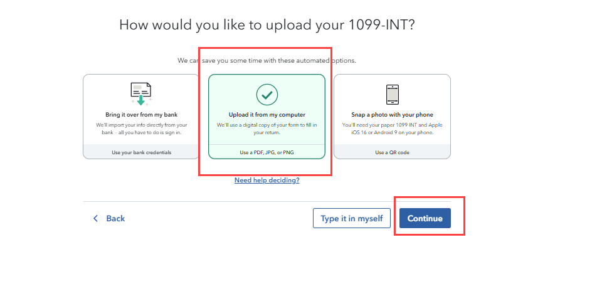Screen dimensions: 602x304
Task: Go Back to the previous step
Action: click(109, 218)
